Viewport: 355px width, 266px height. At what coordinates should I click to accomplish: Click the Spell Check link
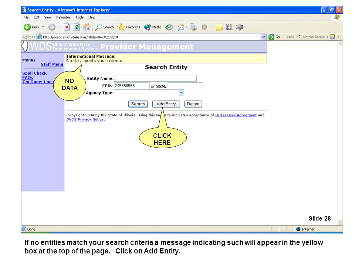coord(34,73)
